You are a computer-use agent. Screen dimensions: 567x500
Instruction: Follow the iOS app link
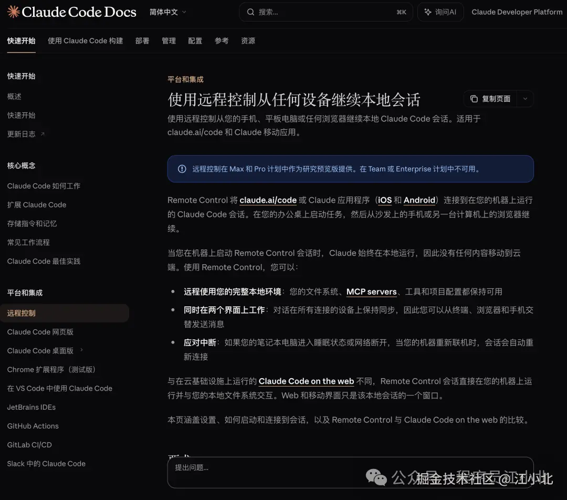click(x=385, y=200)
